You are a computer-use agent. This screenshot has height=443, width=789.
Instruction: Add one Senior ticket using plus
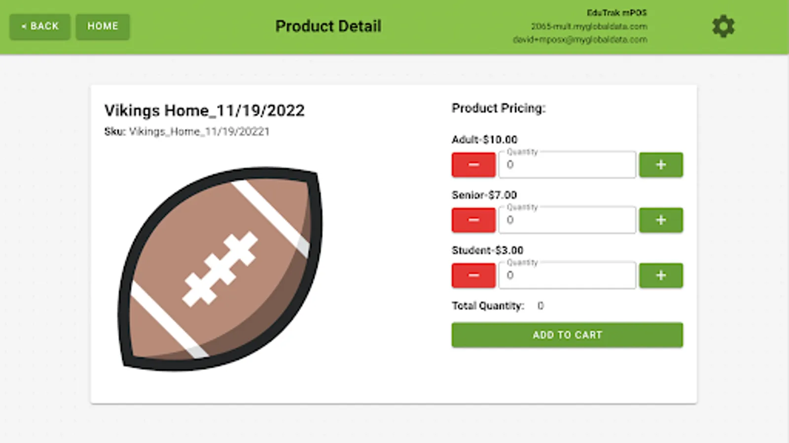click(x=661, y=220)
